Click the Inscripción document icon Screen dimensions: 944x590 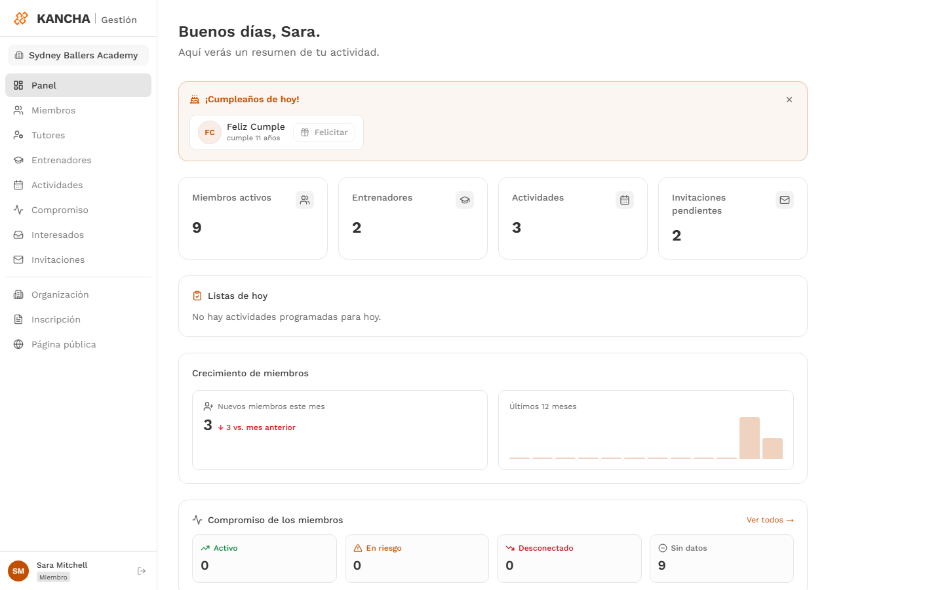pyautogui.click(x=18, y=319)
